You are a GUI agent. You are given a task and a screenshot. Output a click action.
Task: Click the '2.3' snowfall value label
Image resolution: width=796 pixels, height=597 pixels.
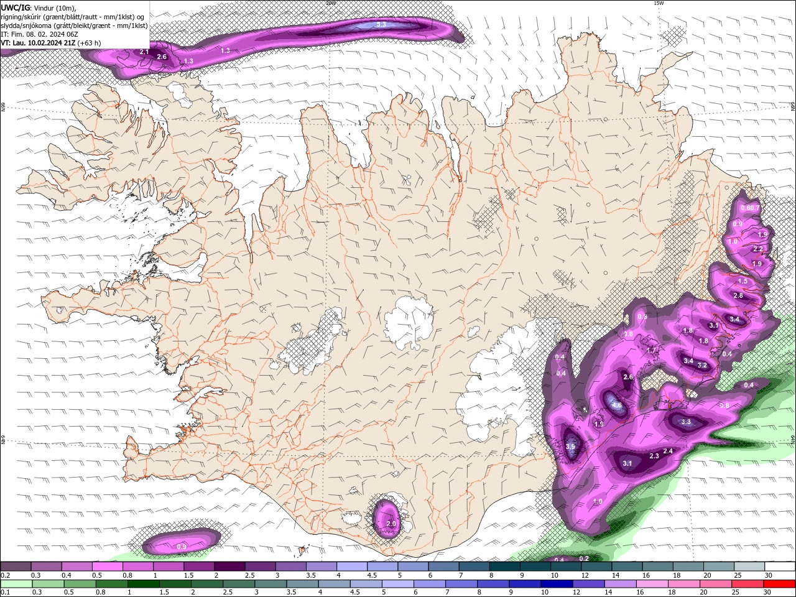pos(654,456)
